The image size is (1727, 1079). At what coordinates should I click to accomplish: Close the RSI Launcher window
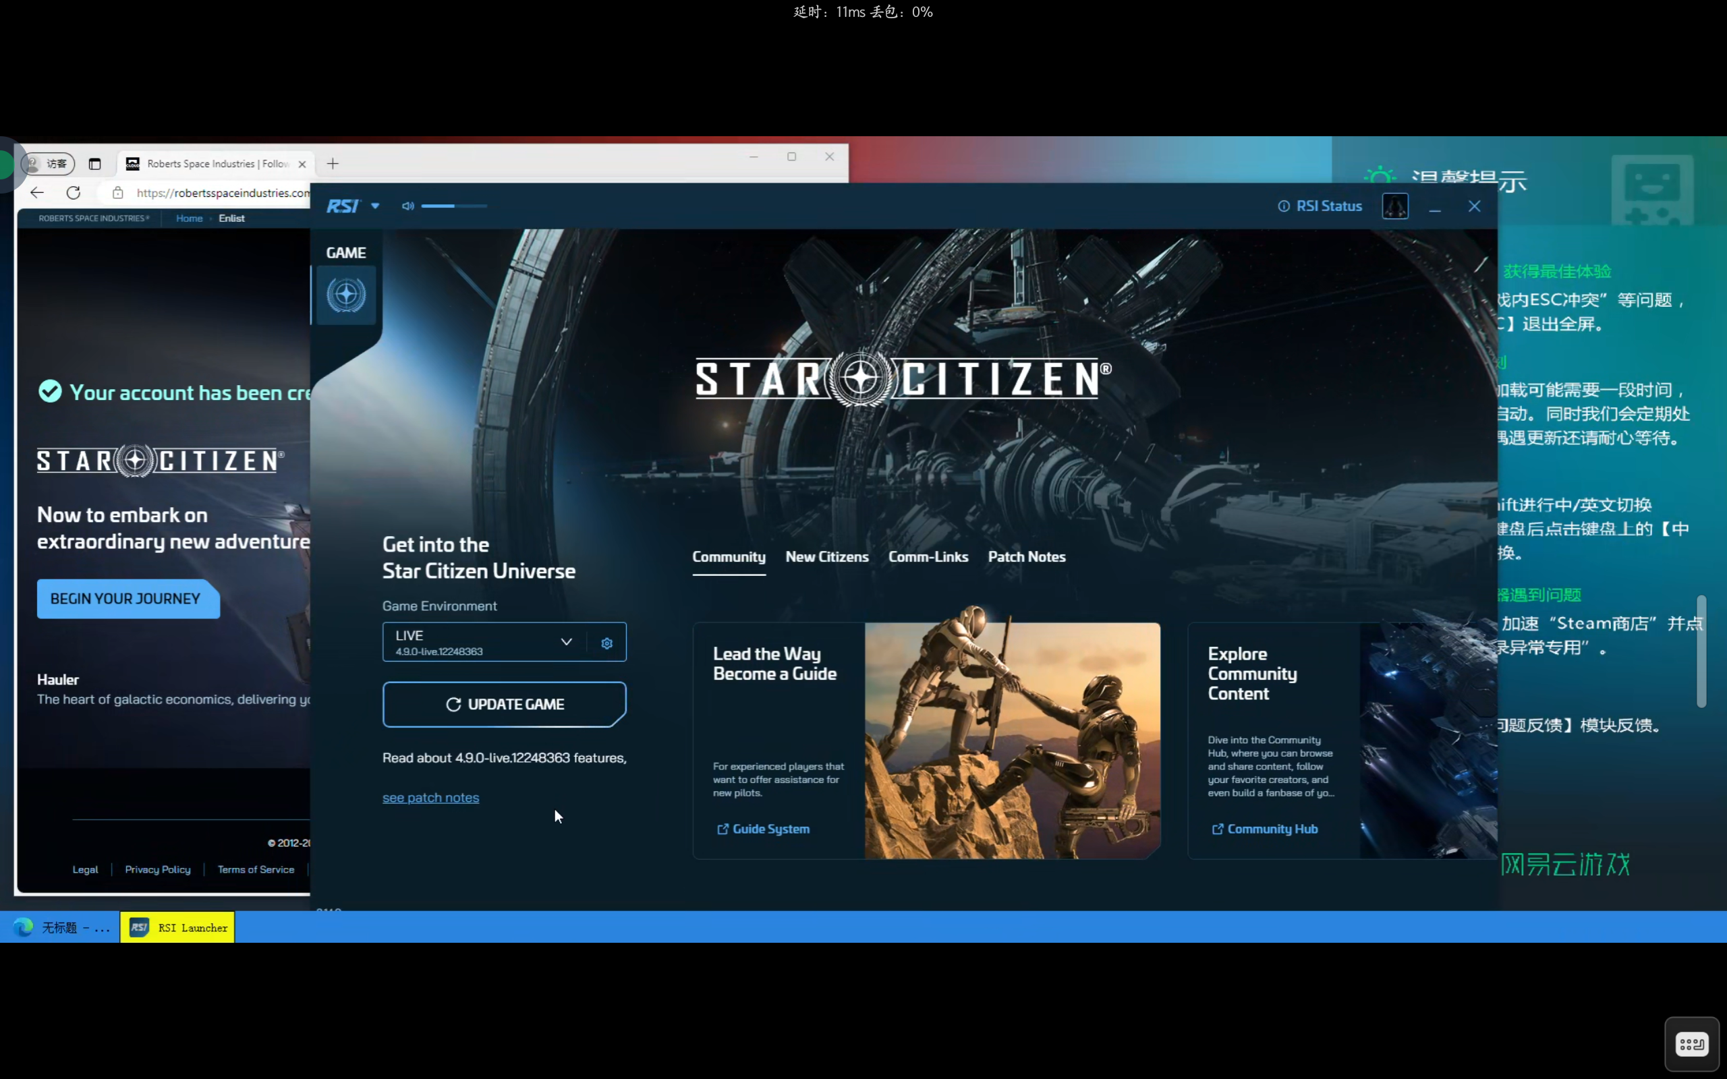tap(1475, 206)
